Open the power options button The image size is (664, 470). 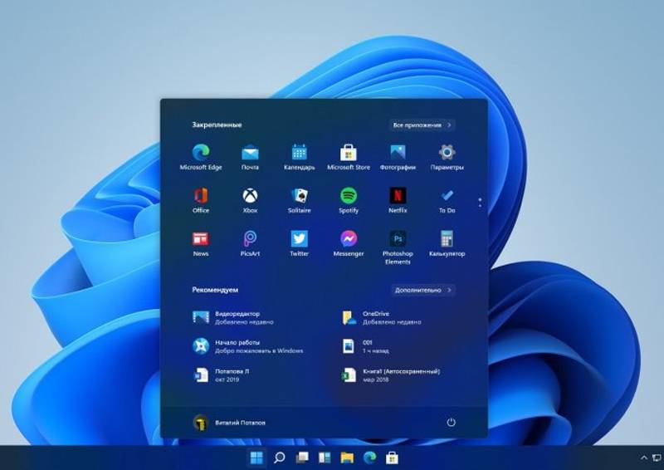(451, 422)
